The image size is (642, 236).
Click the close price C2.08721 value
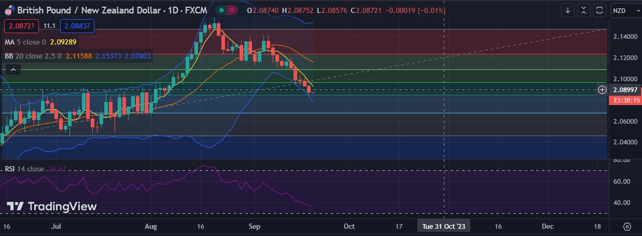[x=366, y=10]
